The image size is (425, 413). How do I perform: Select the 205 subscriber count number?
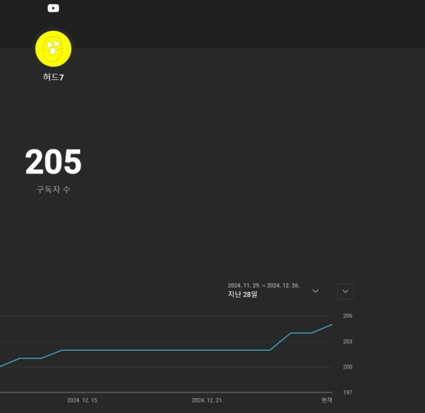coord(53,162)
